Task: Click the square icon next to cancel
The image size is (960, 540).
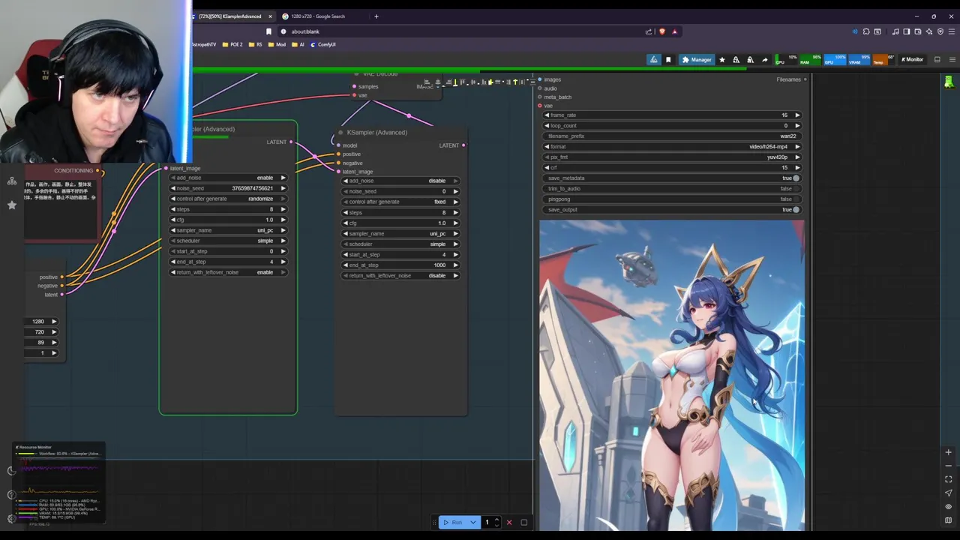Action: click(524, 522)
